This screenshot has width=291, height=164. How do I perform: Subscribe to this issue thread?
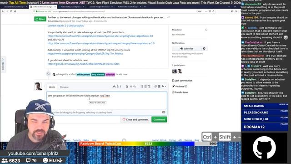coord(187,49)
